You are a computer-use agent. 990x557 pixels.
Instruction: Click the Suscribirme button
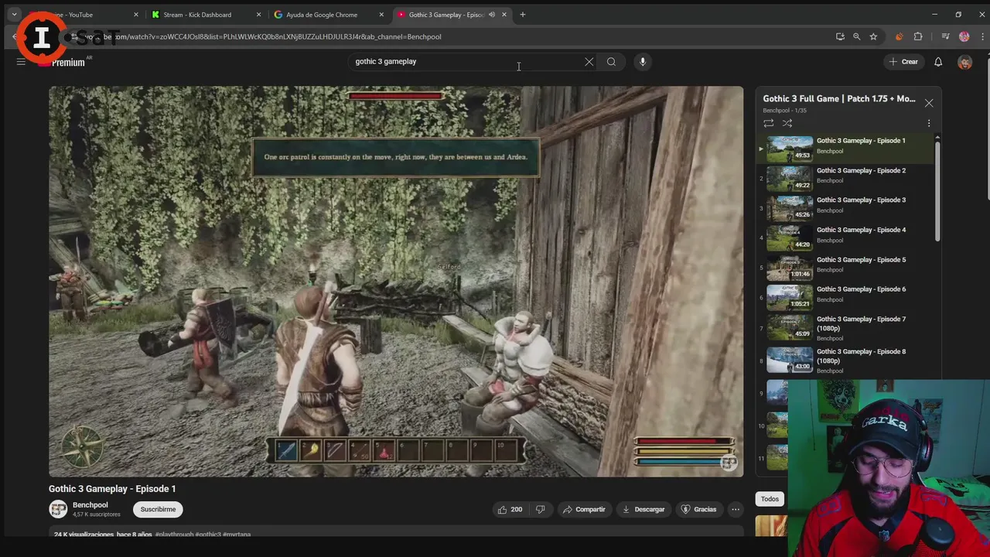[x=158, y=509]
